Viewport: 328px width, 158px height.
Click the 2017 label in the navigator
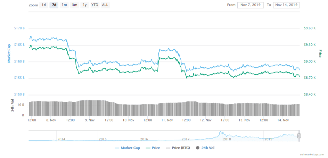tap(186, 139)
